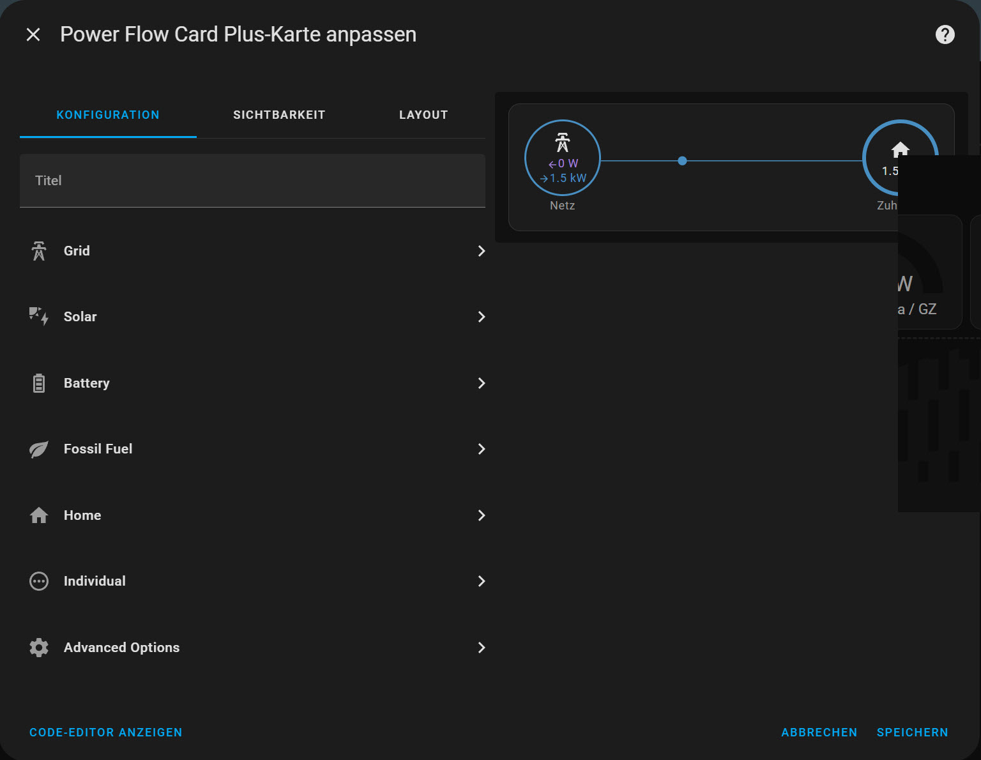This screenshot has height=760, width=981.
Task: Expand the Battery section chevron
Action: tap(482, 383)
